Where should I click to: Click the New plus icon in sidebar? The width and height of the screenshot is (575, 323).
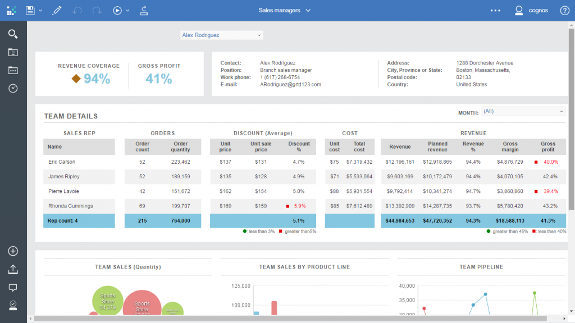(13, 251)
